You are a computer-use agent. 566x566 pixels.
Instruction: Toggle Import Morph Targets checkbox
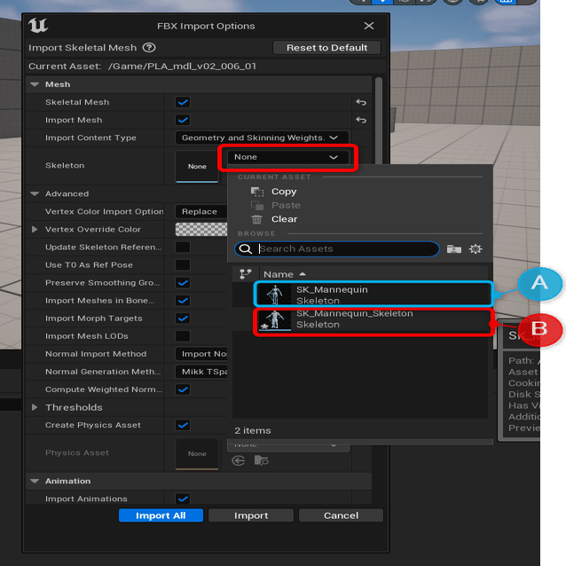coord(183,318)
